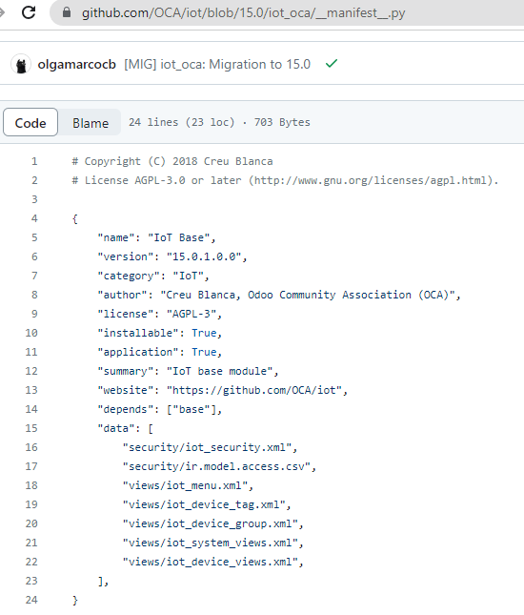Screen dimensions: 524x615
Task: Open the olgamarcocb author profile link
Action: (77, 64)
